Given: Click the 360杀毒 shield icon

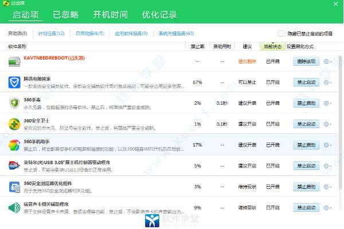Looking at the screenshot, I should [x=14, y=103].
